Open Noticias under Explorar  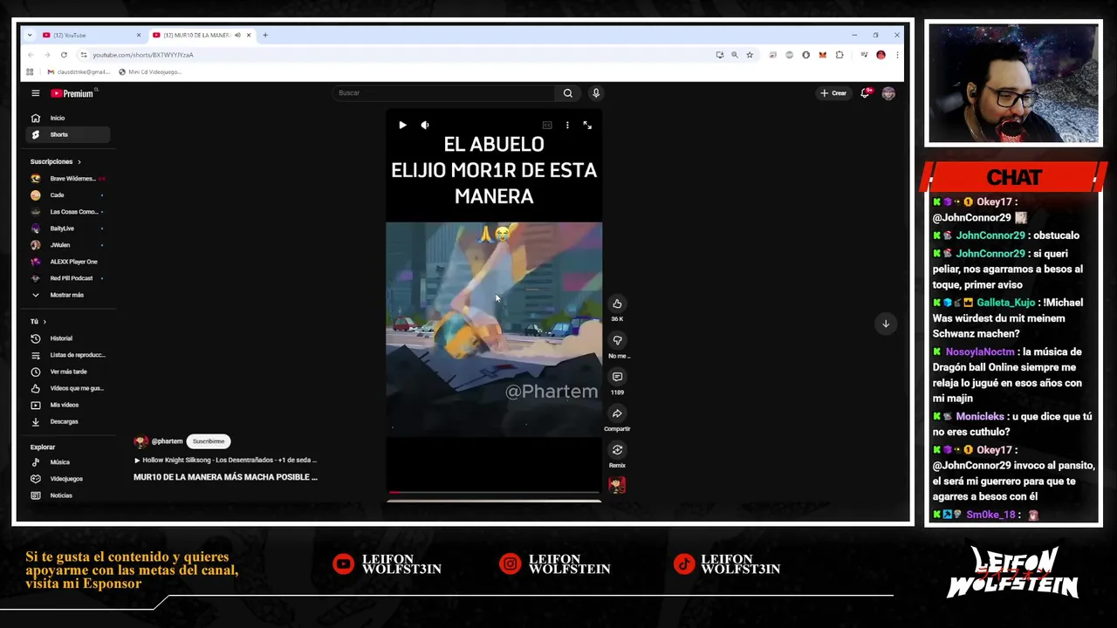68,495
